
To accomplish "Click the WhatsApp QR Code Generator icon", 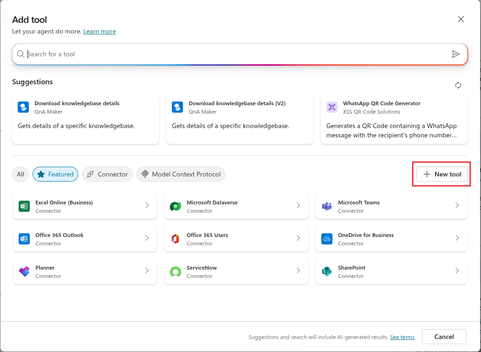I will pos(332,107).
